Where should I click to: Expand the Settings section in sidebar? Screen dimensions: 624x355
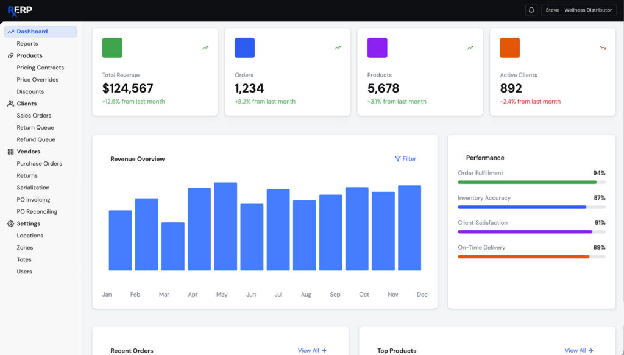point(28,223)
